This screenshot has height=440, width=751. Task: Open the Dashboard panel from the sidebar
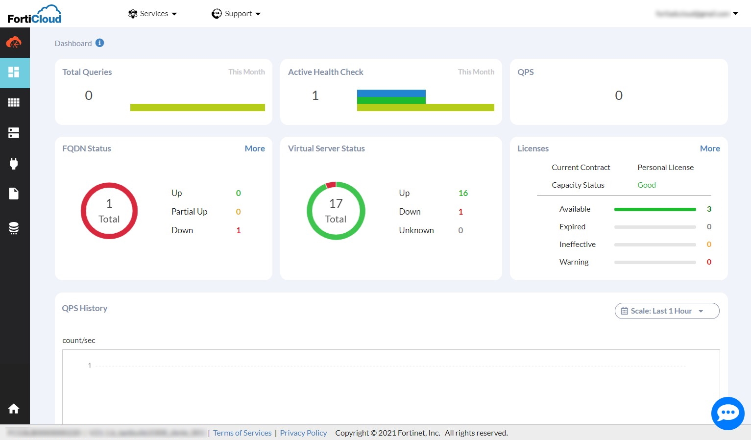click(x=15, y=73)
